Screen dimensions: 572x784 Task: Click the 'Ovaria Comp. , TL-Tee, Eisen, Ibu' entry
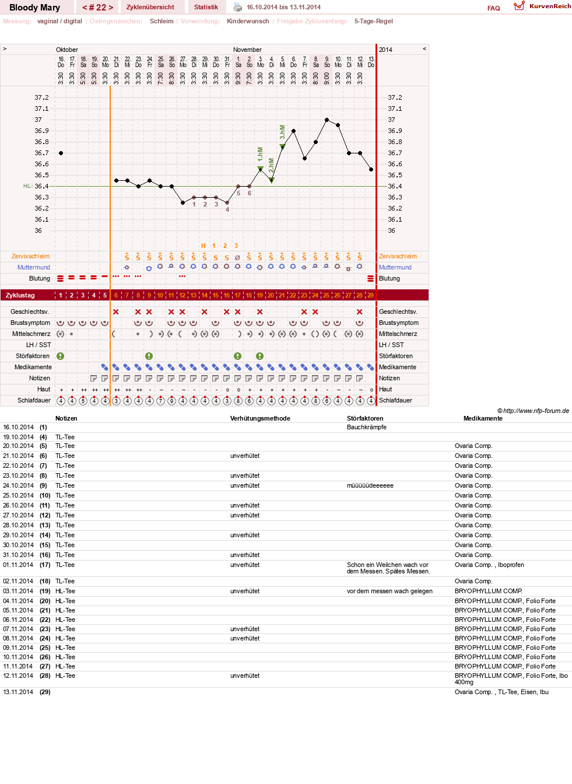(x=501, y=692)
